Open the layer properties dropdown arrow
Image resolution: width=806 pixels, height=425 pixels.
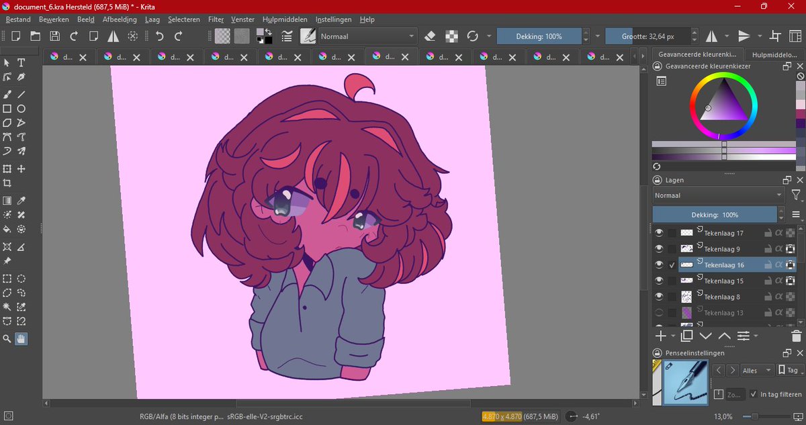(x=756, y=336)
